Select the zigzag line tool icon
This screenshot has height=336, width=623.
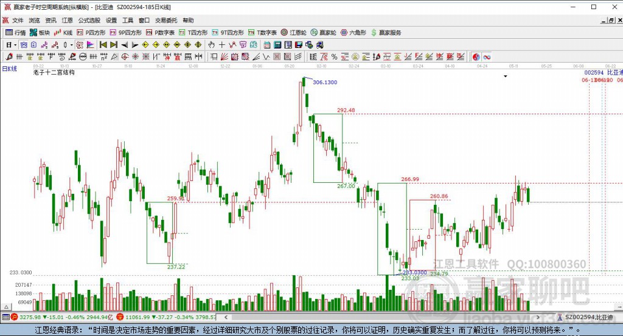232,45
